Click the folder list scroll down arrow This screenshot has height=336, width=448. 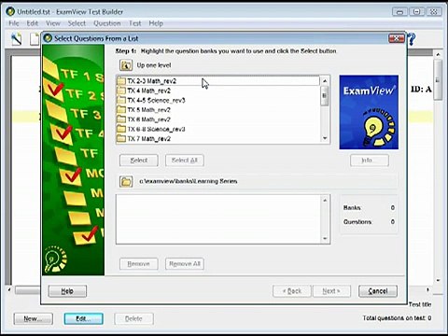pos(325,138)
